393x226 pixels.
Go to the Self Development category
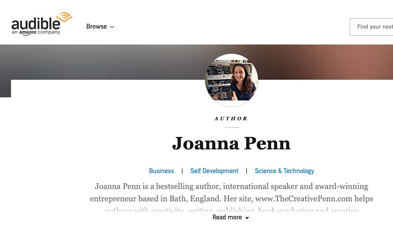pos(214,171)
